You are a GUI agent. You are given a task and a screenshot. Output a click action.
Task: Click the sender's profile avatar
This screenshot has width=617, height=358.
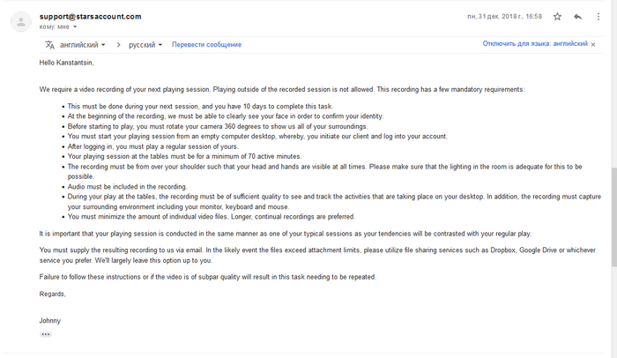point(21,23)
